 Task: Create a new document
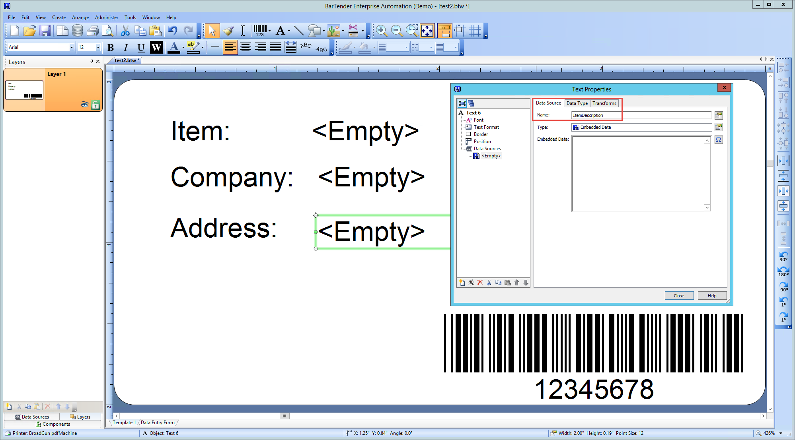(x=15, y=31)
